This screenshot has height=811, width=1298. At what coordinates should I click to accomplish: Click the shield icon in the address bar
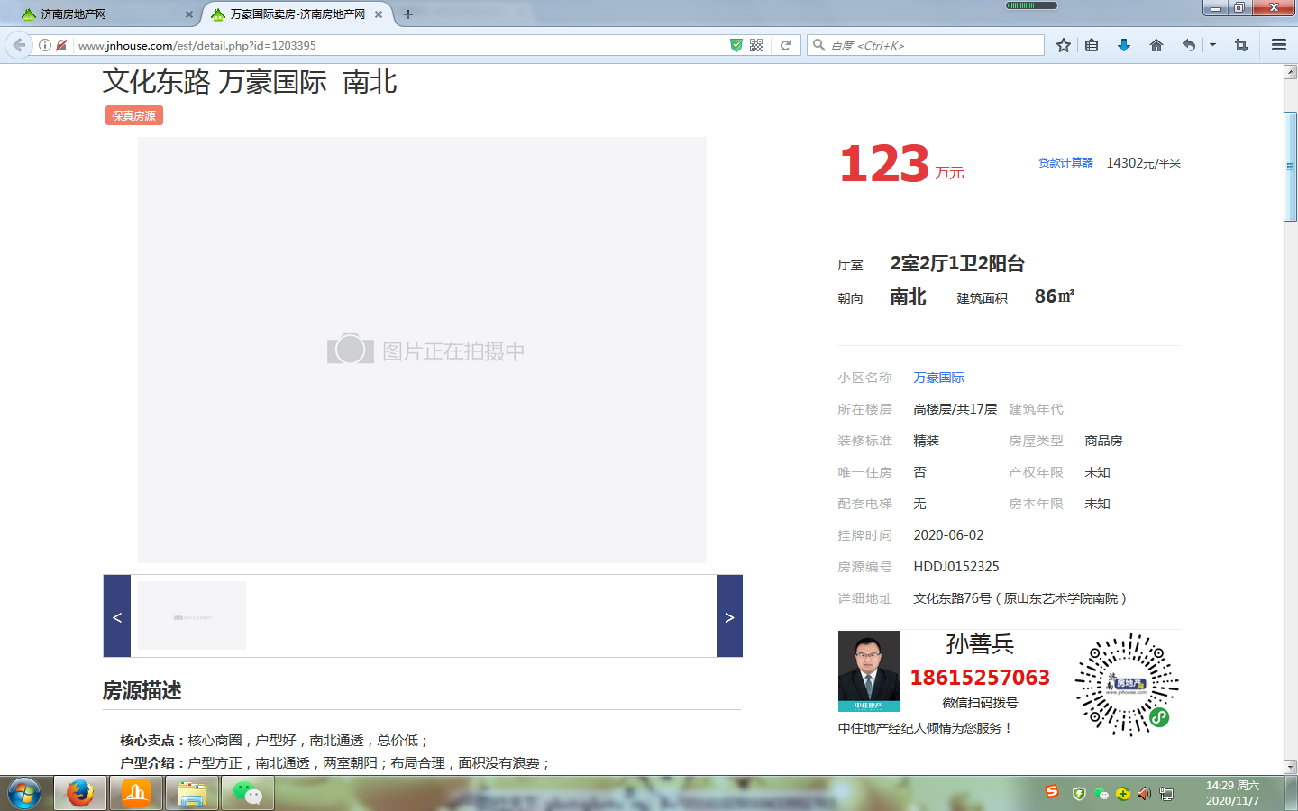coord(737,43)
